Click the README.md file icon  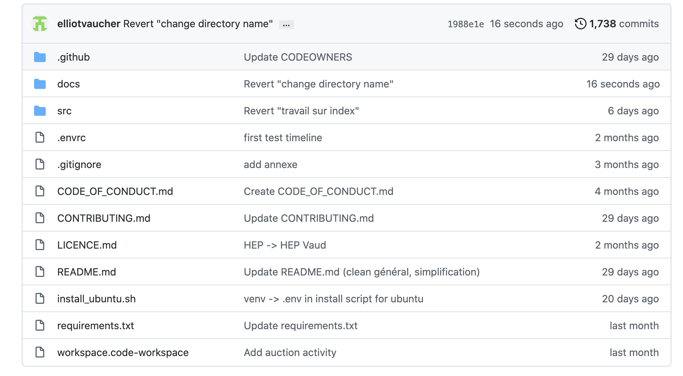coord(40,272)
